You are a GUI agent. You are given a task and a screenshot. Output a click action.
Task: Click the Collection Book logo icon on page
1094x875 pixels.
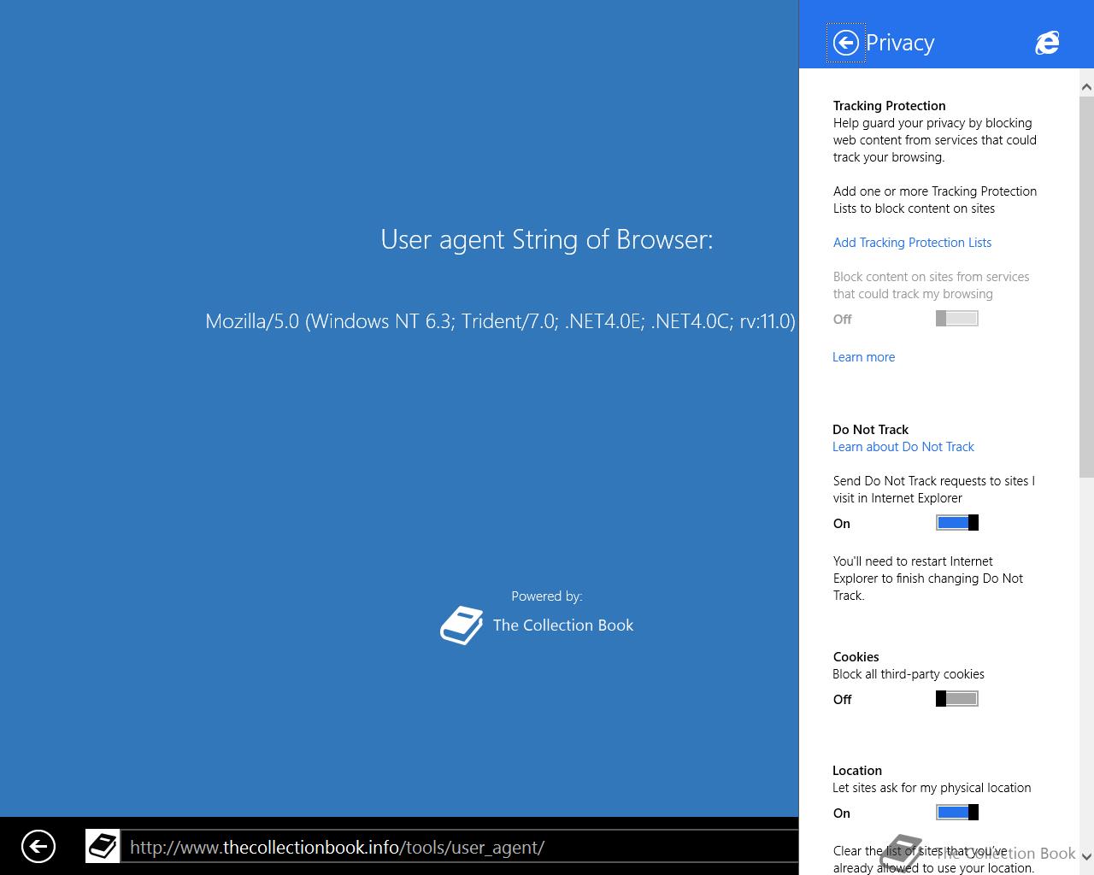tap(462, 625)
